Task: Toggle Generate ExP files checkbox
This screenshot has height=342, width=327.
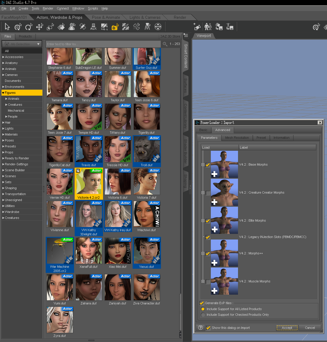Action: (x=202, y=303)
